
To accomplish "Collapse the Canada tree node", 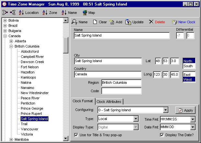I will (x=5, y=36).
